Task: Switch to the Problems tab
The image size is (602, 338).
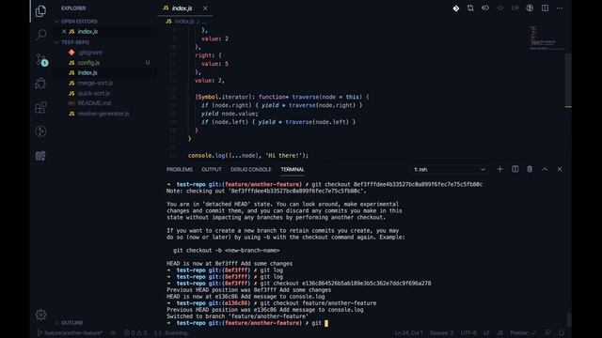Action: tap(180, 169)
